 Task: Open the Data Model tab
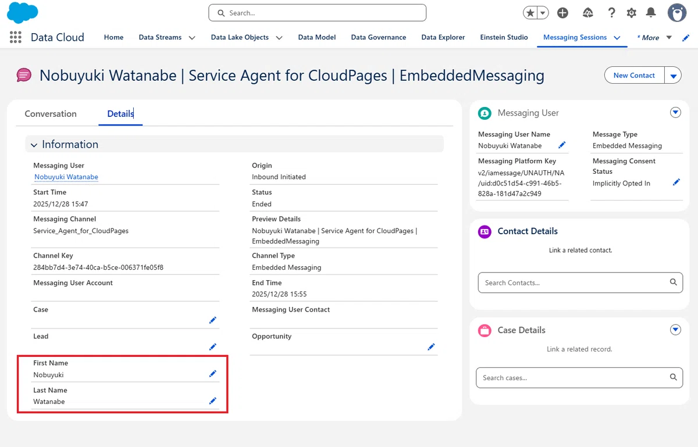[x=317, y=37]
